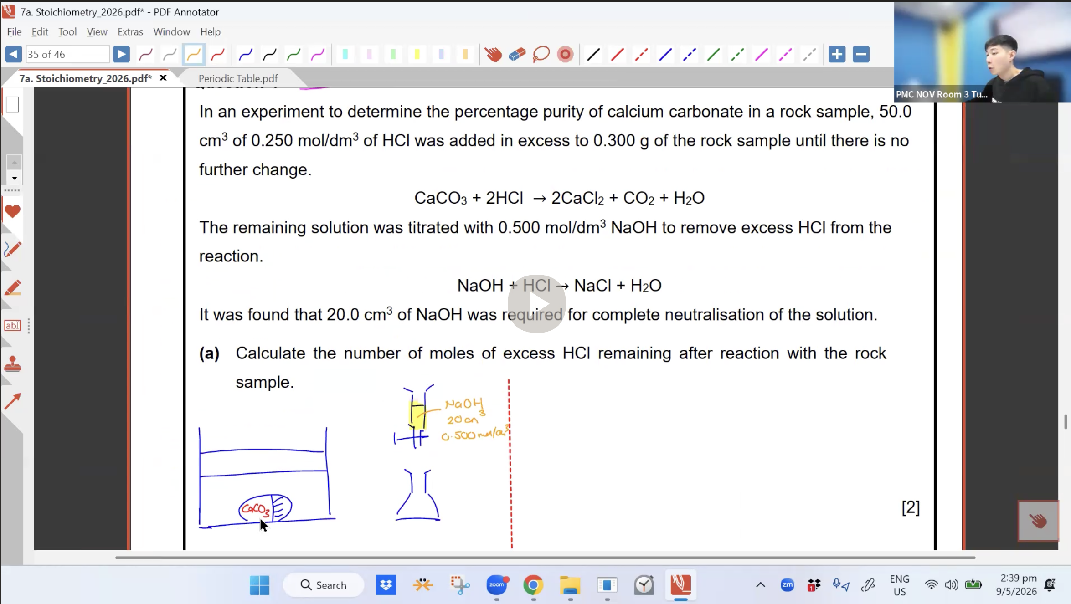Open the Edit menu
This screenshot has width=1071, height=604.
40,31
